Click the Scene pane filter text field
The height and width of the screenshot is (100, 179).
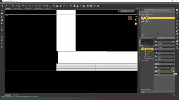pos(157,10)
